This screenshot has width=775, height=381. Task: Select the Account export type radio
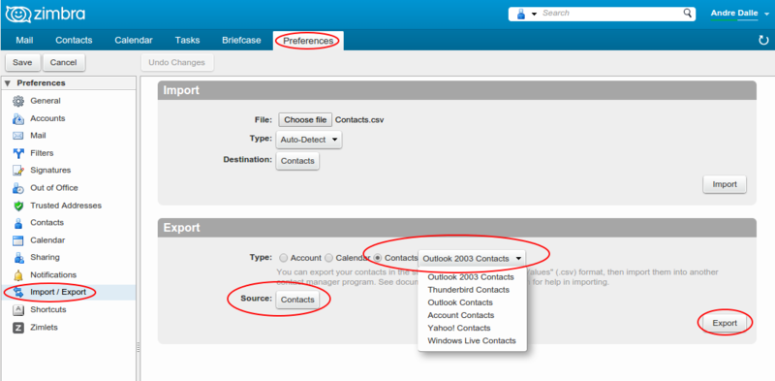[x=283, y=258]
